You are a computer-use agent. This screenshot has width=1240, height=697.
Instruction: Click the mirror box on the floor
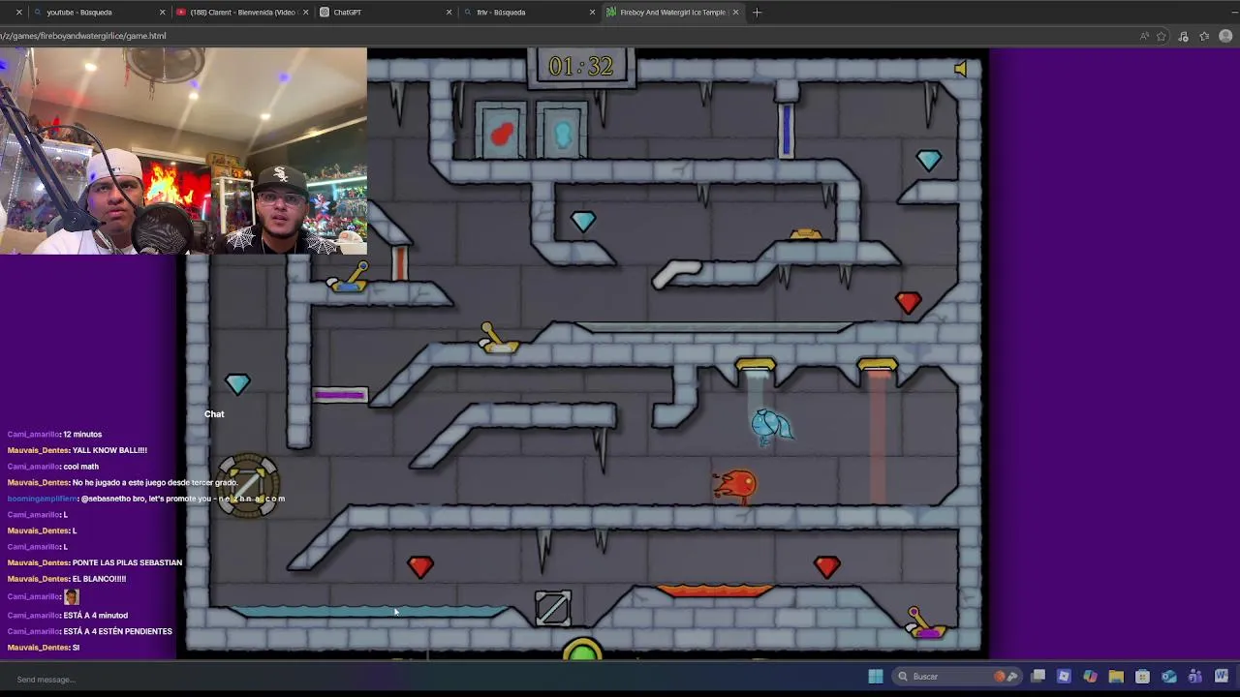coord(553,608)
